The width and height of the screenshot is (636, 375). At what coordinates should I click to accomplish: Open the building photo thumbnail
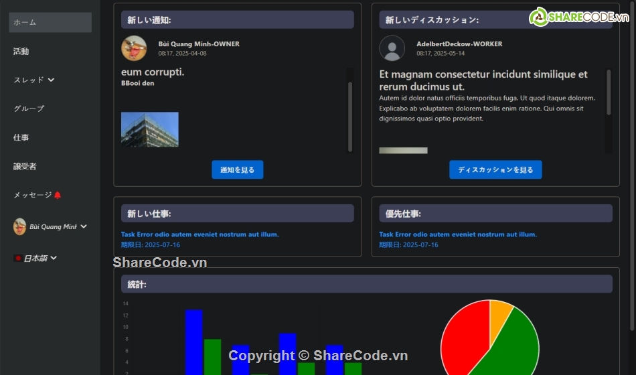[x=150, y=129]
